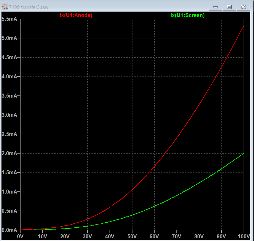254x241 pixels.
Task: Click the 3.5mA vertical axis label
Action: pyautogui.click(x=9, y=96)
